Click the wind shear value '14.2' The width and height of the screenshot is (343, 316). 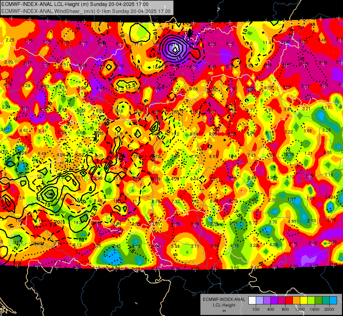[x=78, y=222]
